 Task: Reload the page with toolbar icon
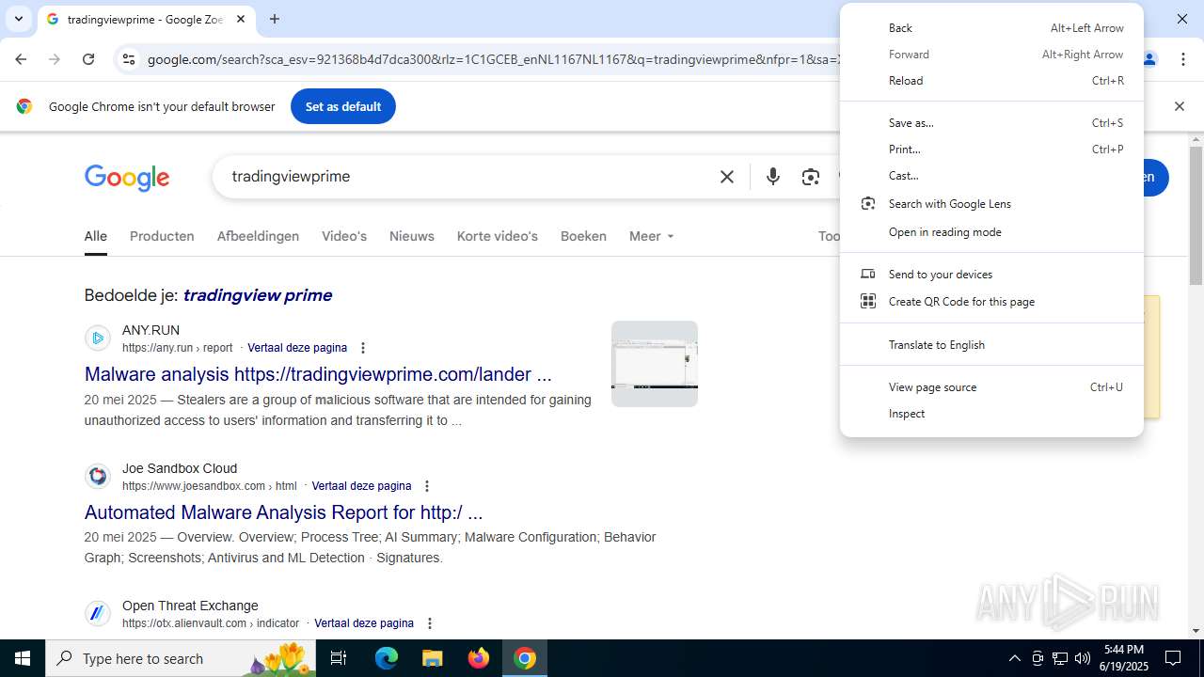pos(88,59)
